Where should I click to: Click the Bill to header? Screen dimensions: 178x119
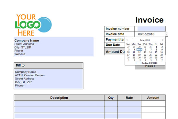tap(49, 65)
